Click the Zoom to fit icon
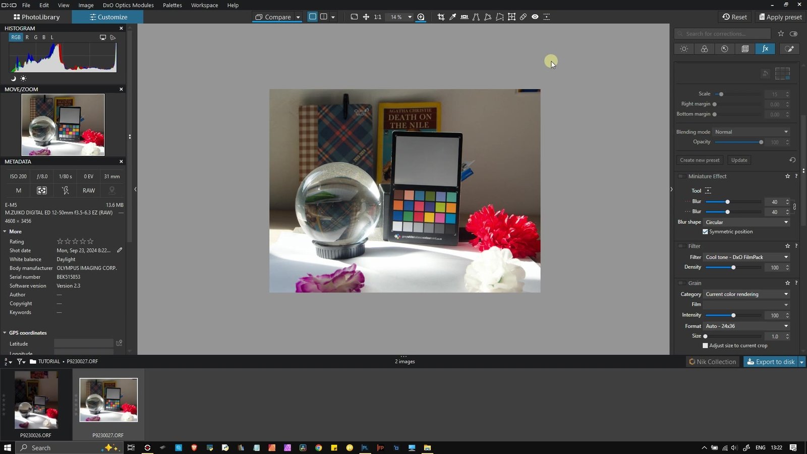This screenshot has width=807, height=454. (x=354, y=17)
